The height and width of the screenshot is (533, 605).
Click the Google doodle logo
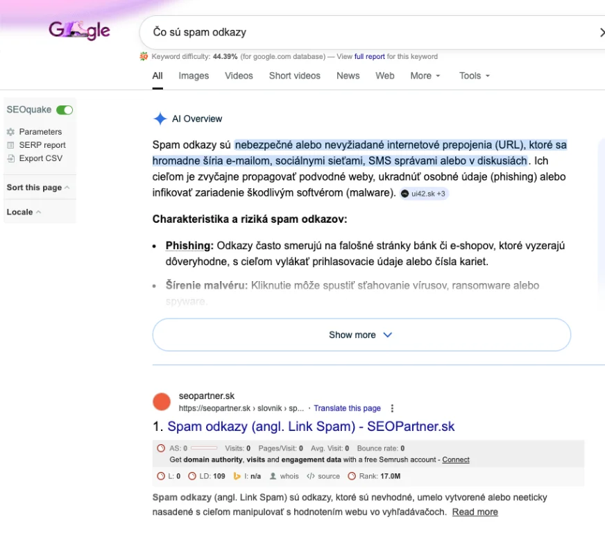(79, 31)
